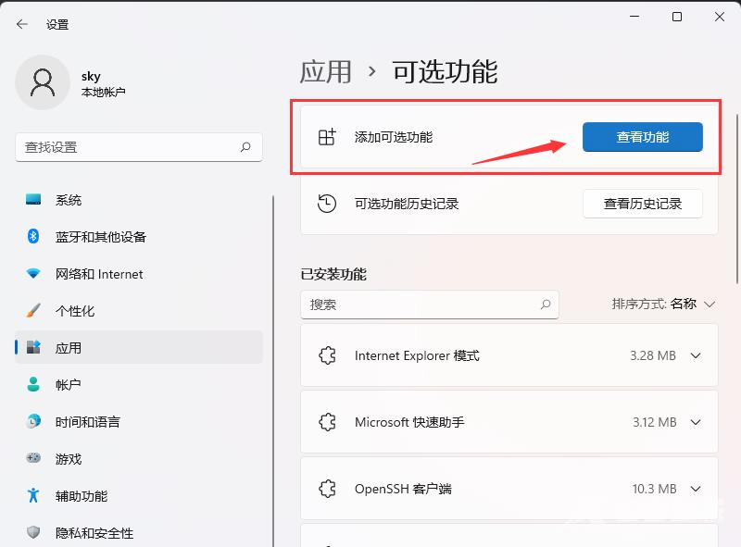This screenshot has width=741, height=547.
Task: Click the 本地帐户 account type text
Action: pyautogui.click(x=103, y=92)
